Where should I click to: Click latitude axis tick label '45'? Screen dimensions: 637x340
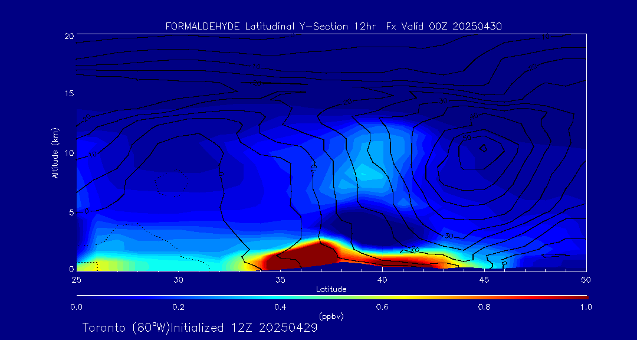pos(484,280)
